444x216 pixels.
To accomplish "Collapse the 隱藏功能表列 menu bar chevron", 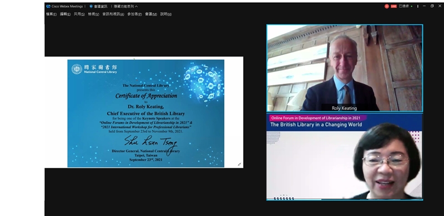I will [136, 6].
